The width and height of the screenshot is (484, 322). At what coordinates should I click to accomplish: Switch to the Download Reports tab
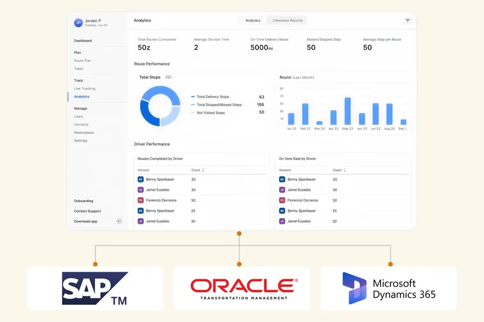tap(287, 20)
